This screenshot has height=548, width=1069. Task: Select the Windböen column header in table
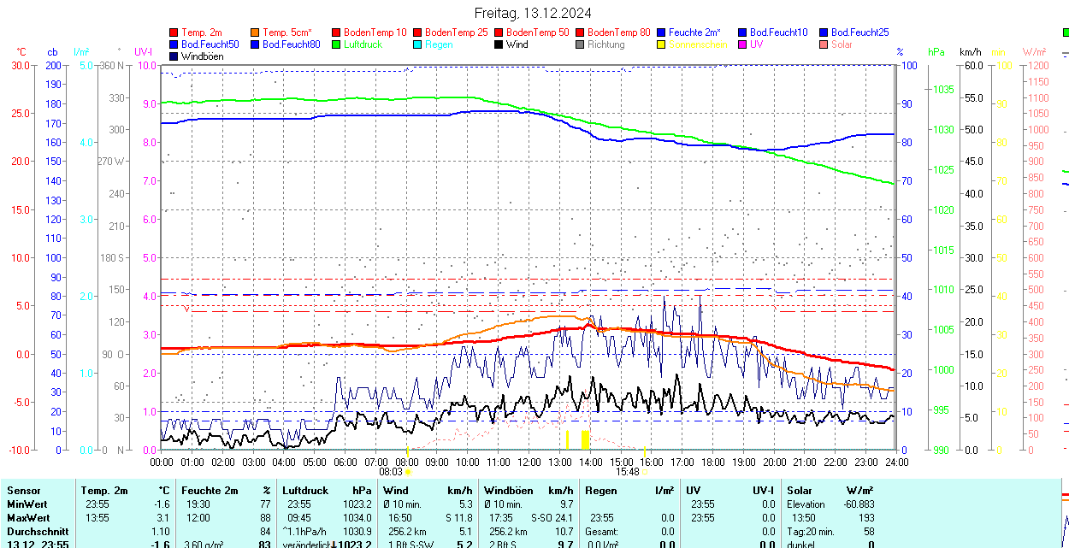[510, 491]
